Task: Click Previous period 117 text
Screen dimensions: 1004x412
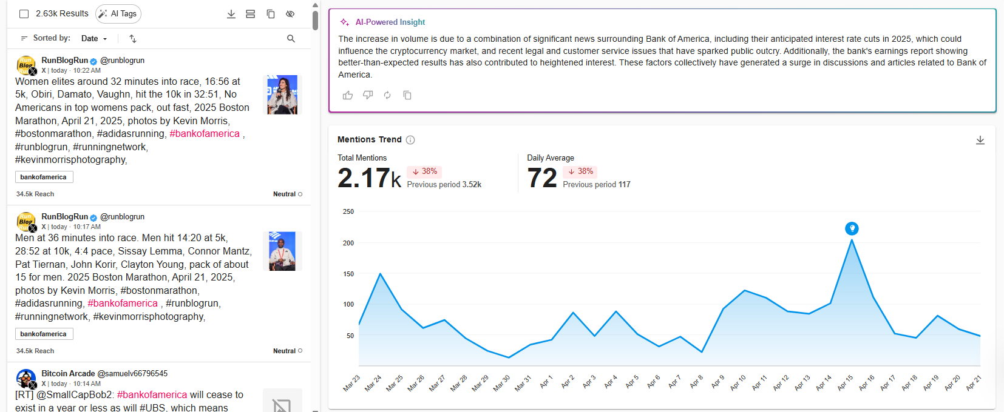Action: pyautogui.click(x=597, y=185)
